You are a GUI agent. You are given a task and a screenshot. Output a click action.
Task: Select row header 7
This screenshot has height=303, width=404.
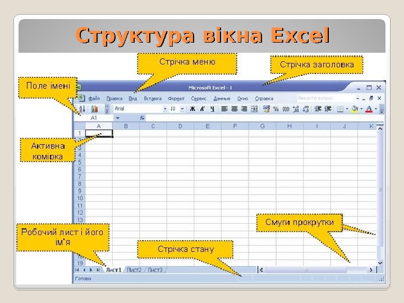point(80,177)
